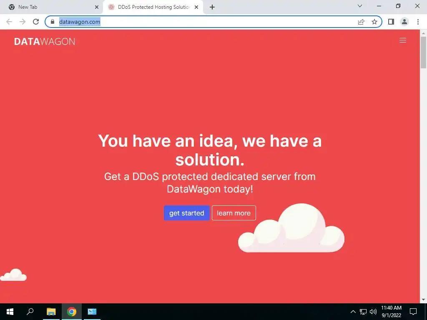Reload the current page
Viewport: 427px width, 320px height.
pyautogui.click(x=36, y=22)
